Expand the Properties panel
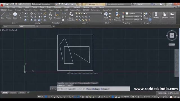This screenshot has width=180, height=101. [127, 23]
